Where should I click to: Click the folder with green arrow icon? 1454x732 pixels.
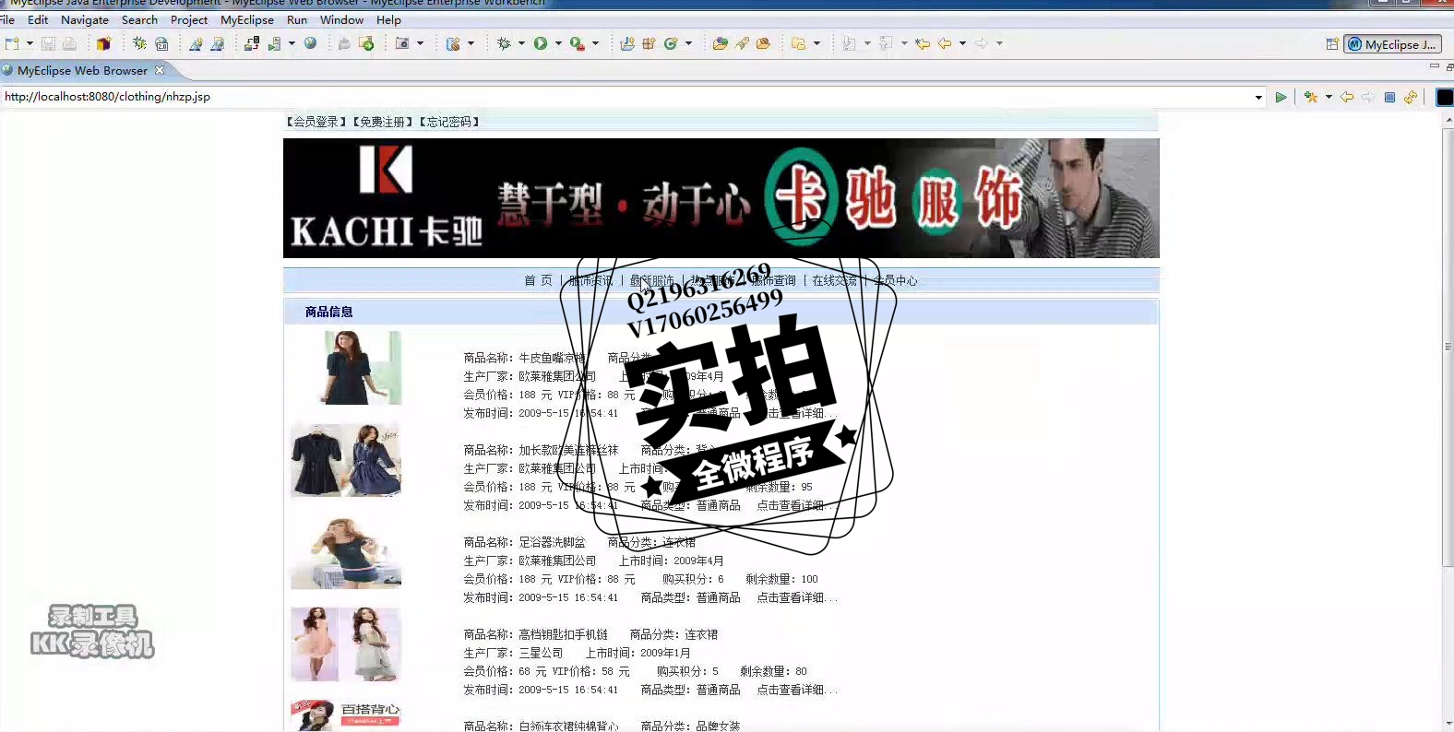coord(366,43)
